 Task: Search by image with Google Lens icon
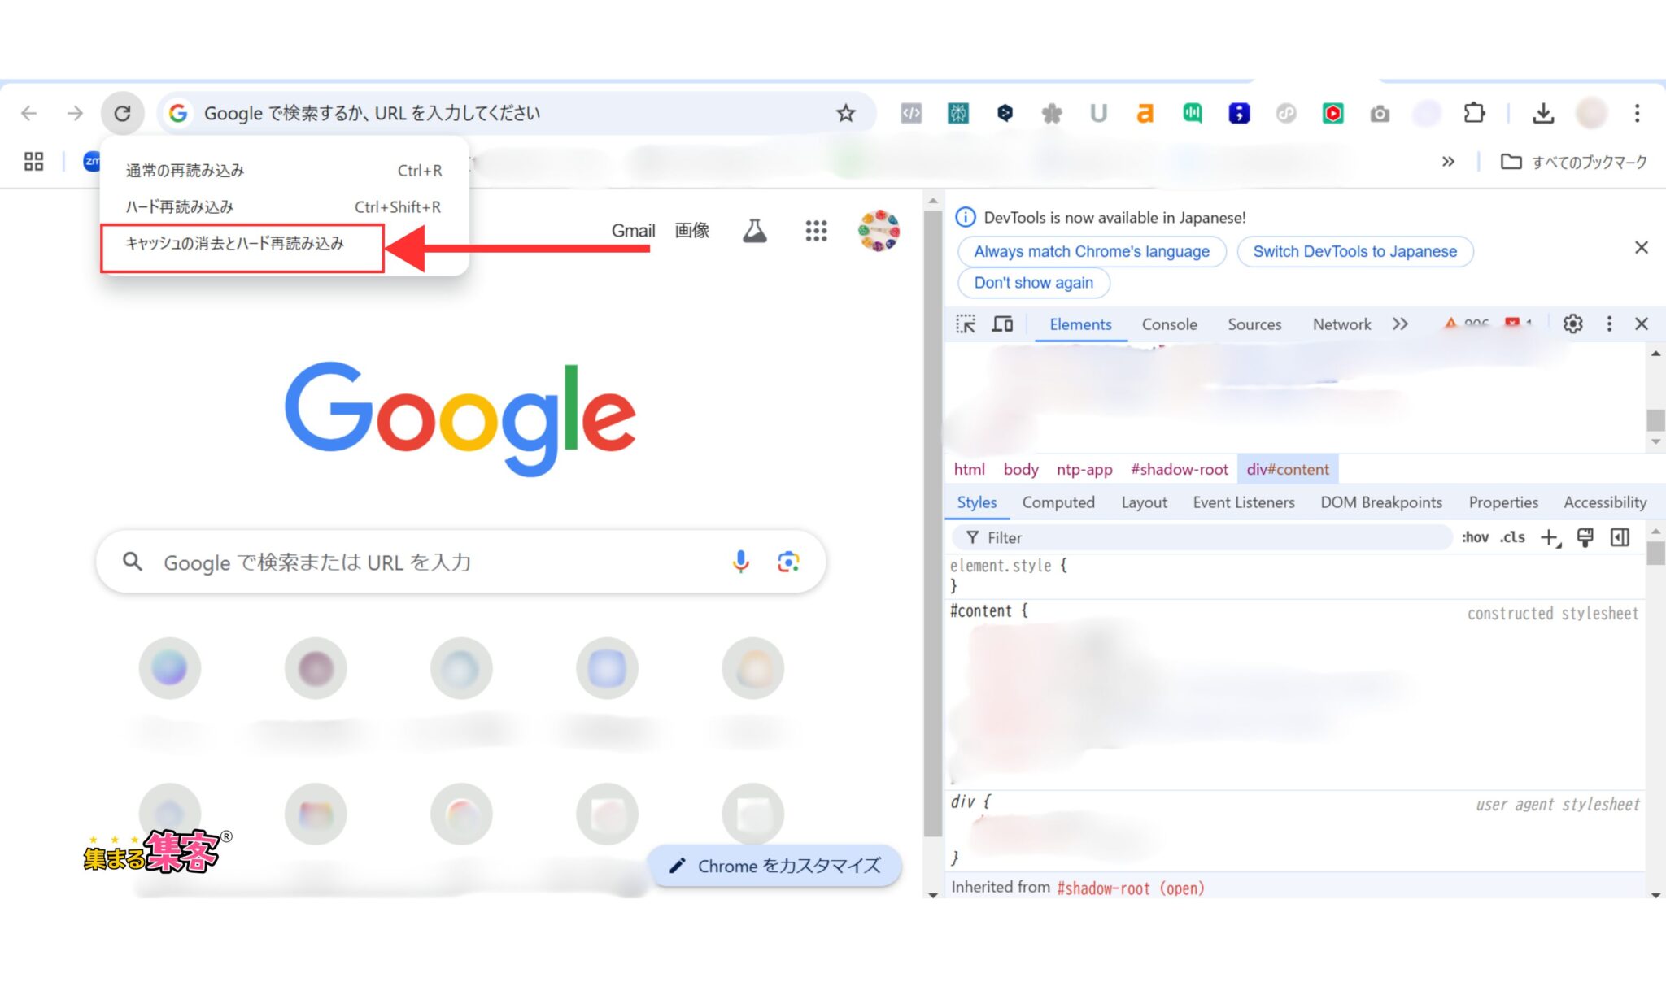(788, 562)
